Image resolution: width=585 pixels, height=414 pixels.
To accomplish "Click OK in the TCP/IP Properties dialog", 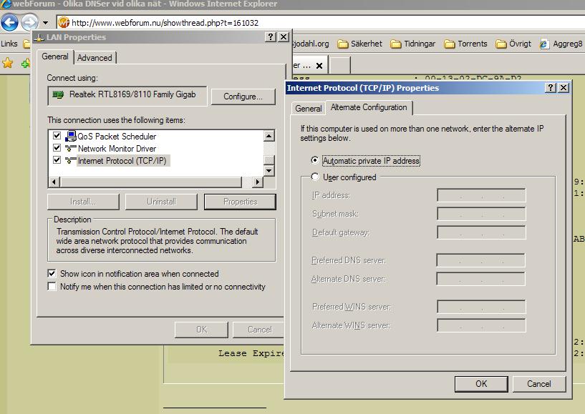I will (x=481, y=384).
